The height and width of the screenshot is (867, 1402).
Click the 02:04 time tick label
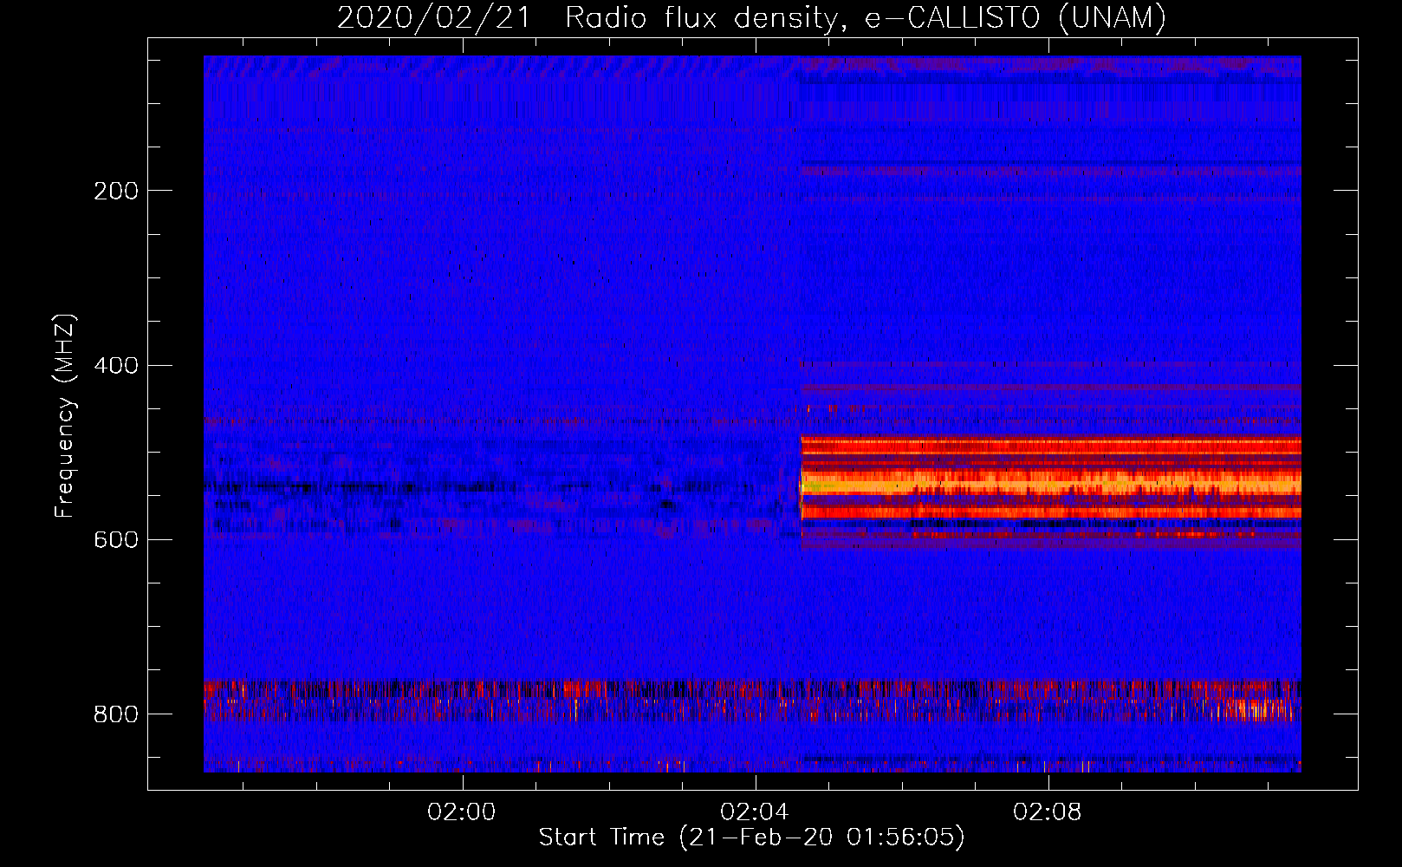point(755,812)
